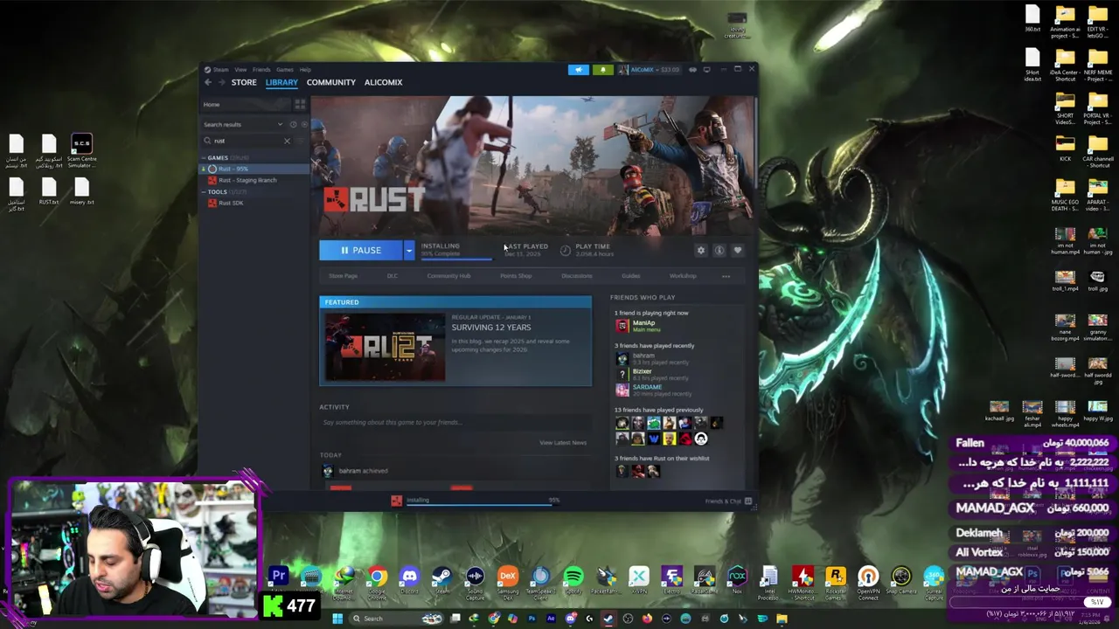
Task: Open the Help menu
Action: (x=305, y=70)
